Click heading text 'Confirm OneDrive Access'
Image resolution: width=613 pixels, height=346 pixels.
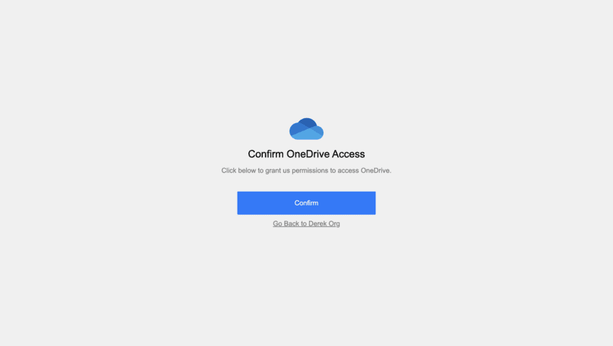306,154
